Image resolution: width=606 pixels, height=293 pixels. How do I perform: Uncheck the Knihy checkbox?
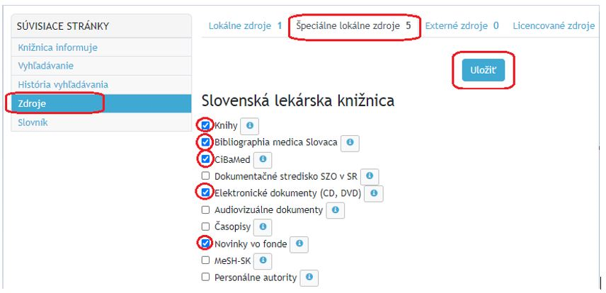coord(205,125)
